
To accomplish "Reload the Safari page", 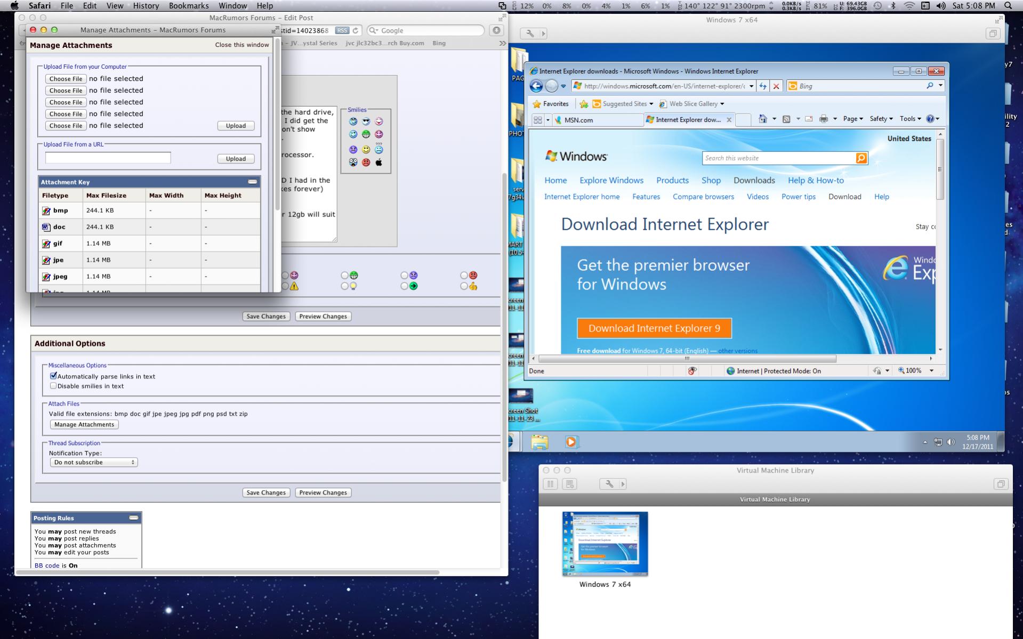I will pyautogui.click(x=356, y=30).
